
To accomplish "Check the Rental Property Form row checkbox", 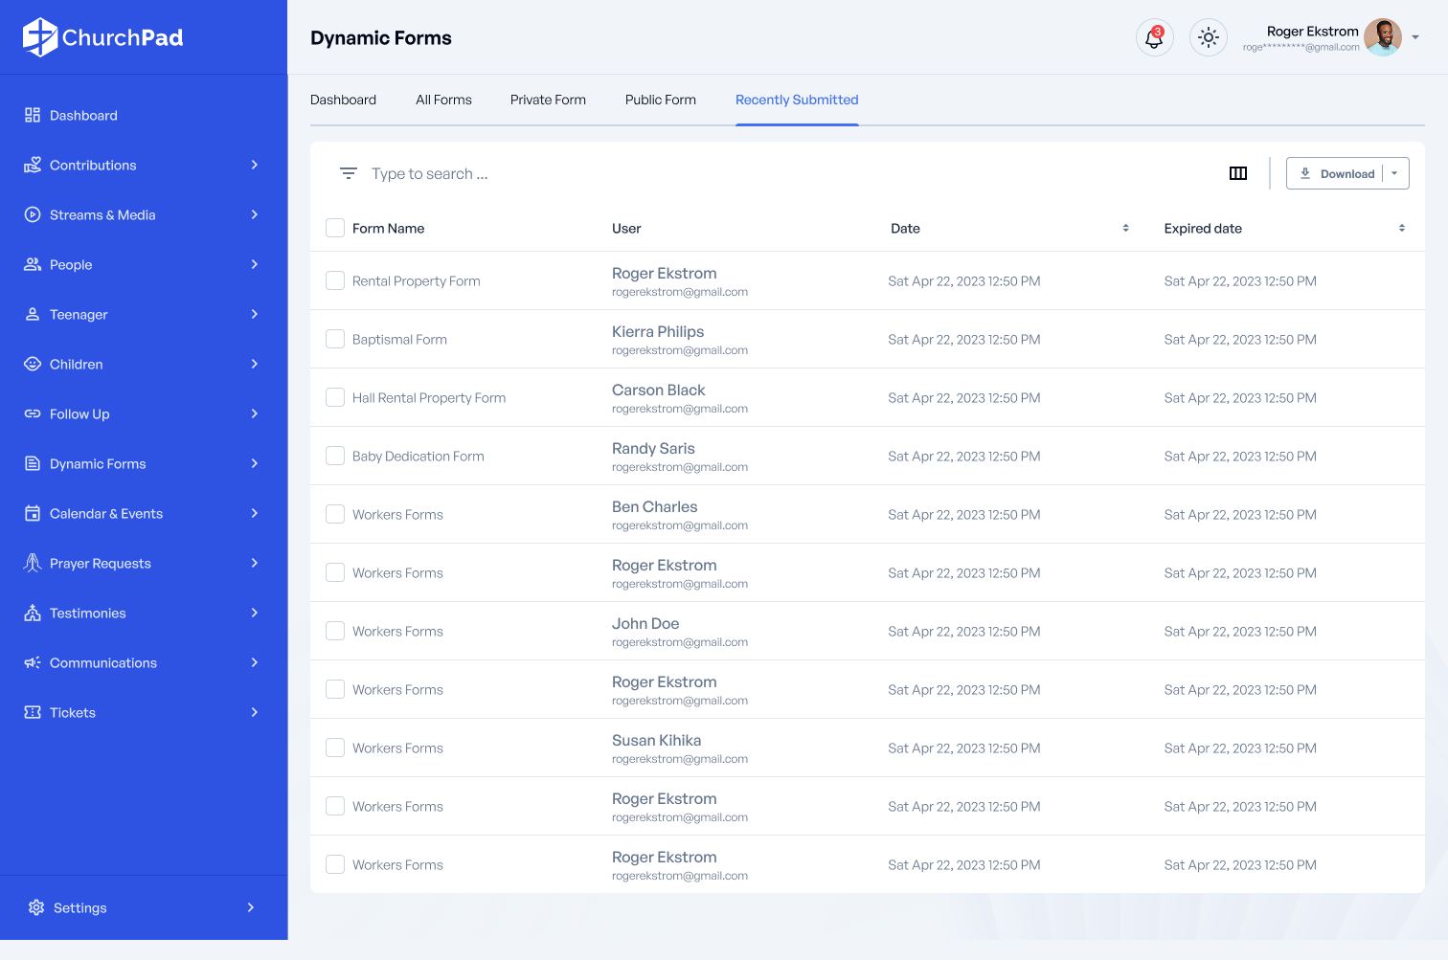I will pos(335,280).
